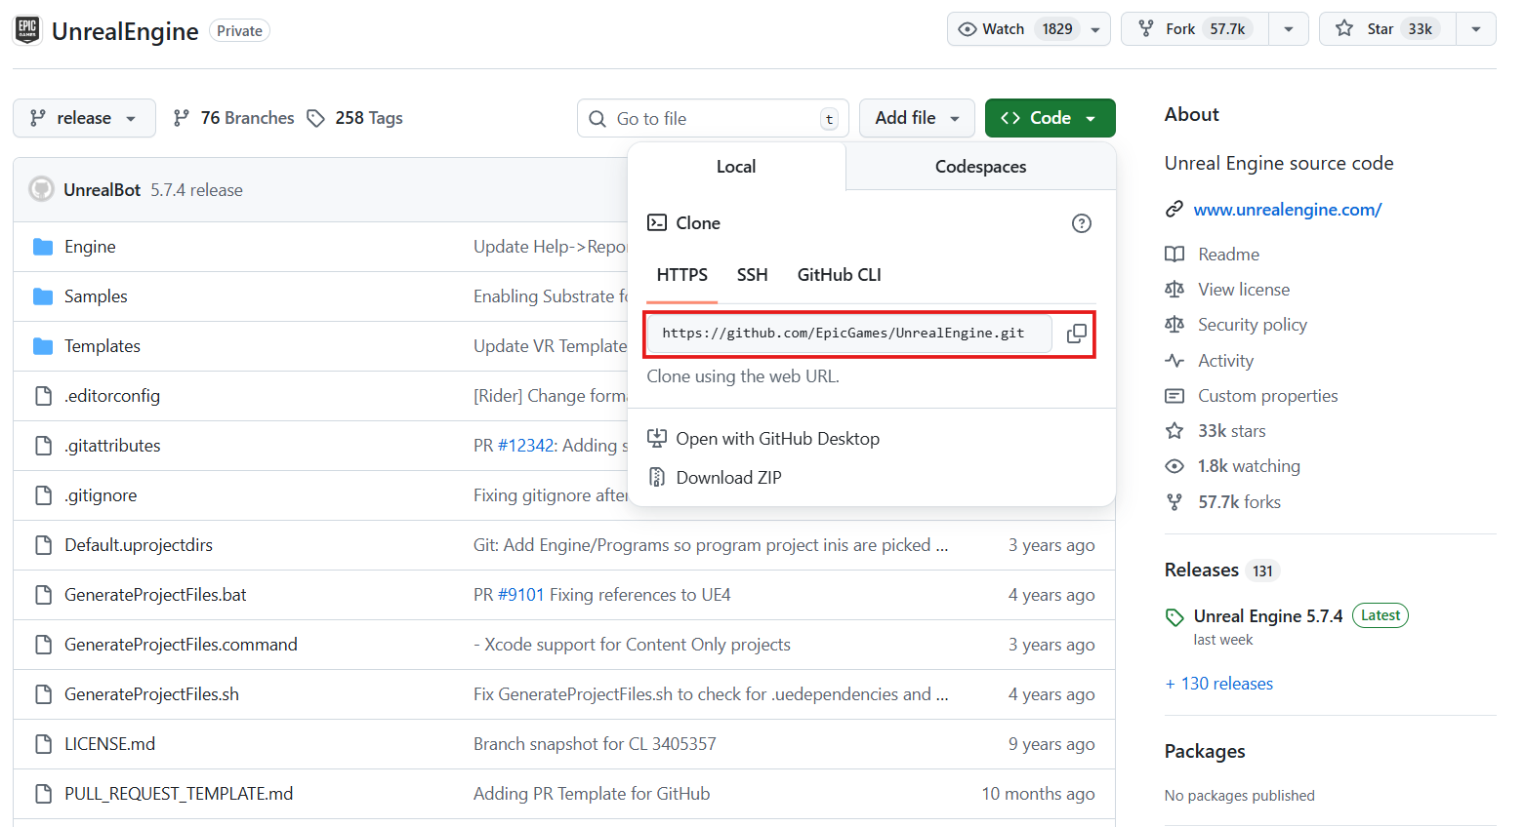1525x827 pixels.
Task: Click the pulse icon beside Activity
Action: [1175, 361]
